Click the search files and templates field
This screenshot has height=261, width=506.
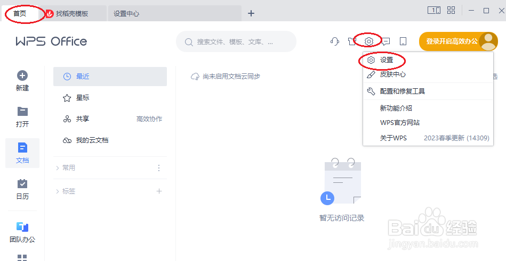click(236, 42)
